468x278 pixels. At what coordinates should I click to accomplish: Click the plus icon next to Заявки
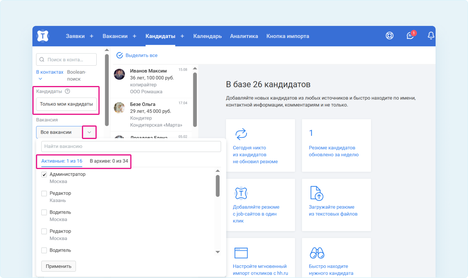pos(92,36)
